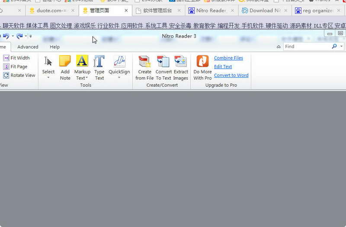Close the reg organizer browser tab
This screenshot has height=227, width=346.
[339, 10]
